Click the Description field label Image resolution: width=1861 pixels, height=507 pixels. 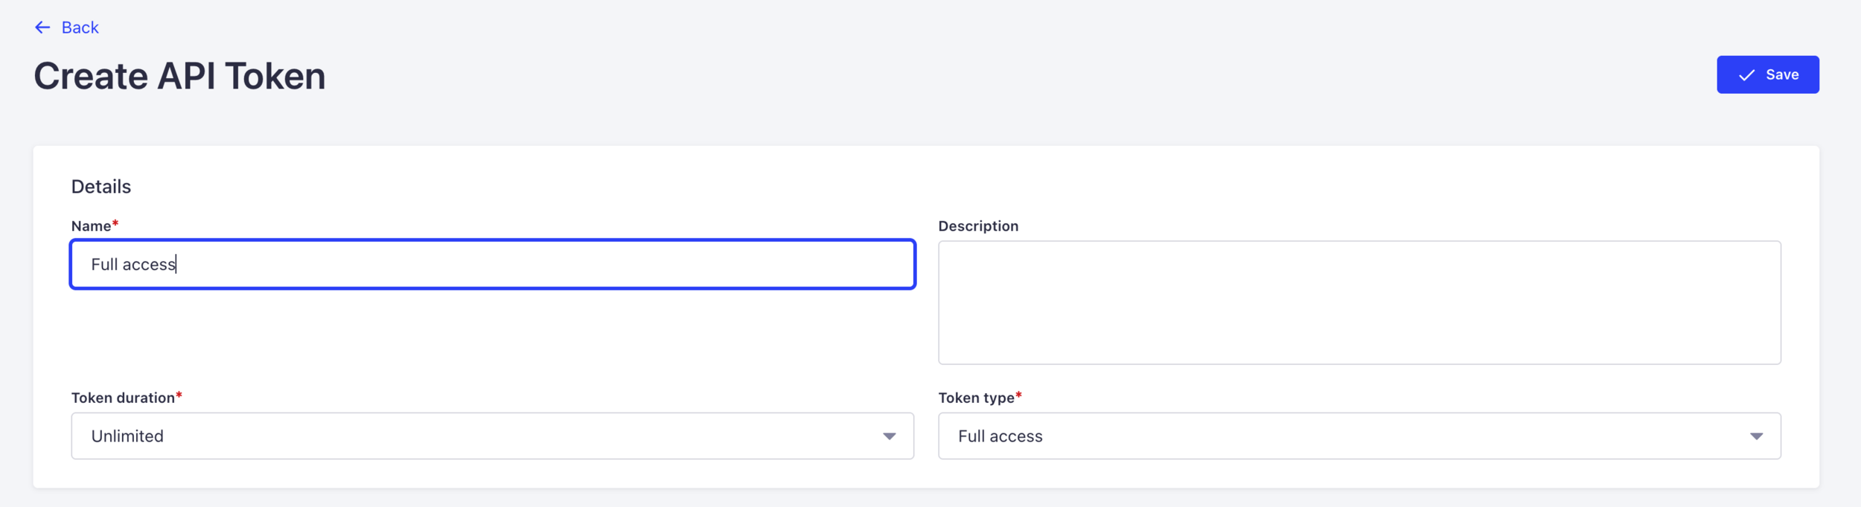tap(977, 226)
